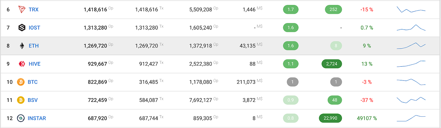The image size is (441, 128).
Task: Open the INSTAR coin link
Action: point(37,118)
